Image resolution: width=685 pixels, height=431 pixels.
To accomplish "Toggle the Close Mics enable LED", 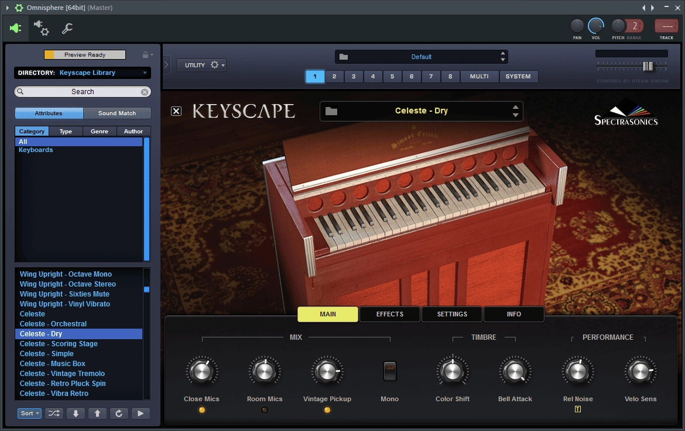I will point(202,410).
